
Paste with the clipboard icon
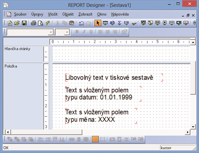tap(72, 23)
